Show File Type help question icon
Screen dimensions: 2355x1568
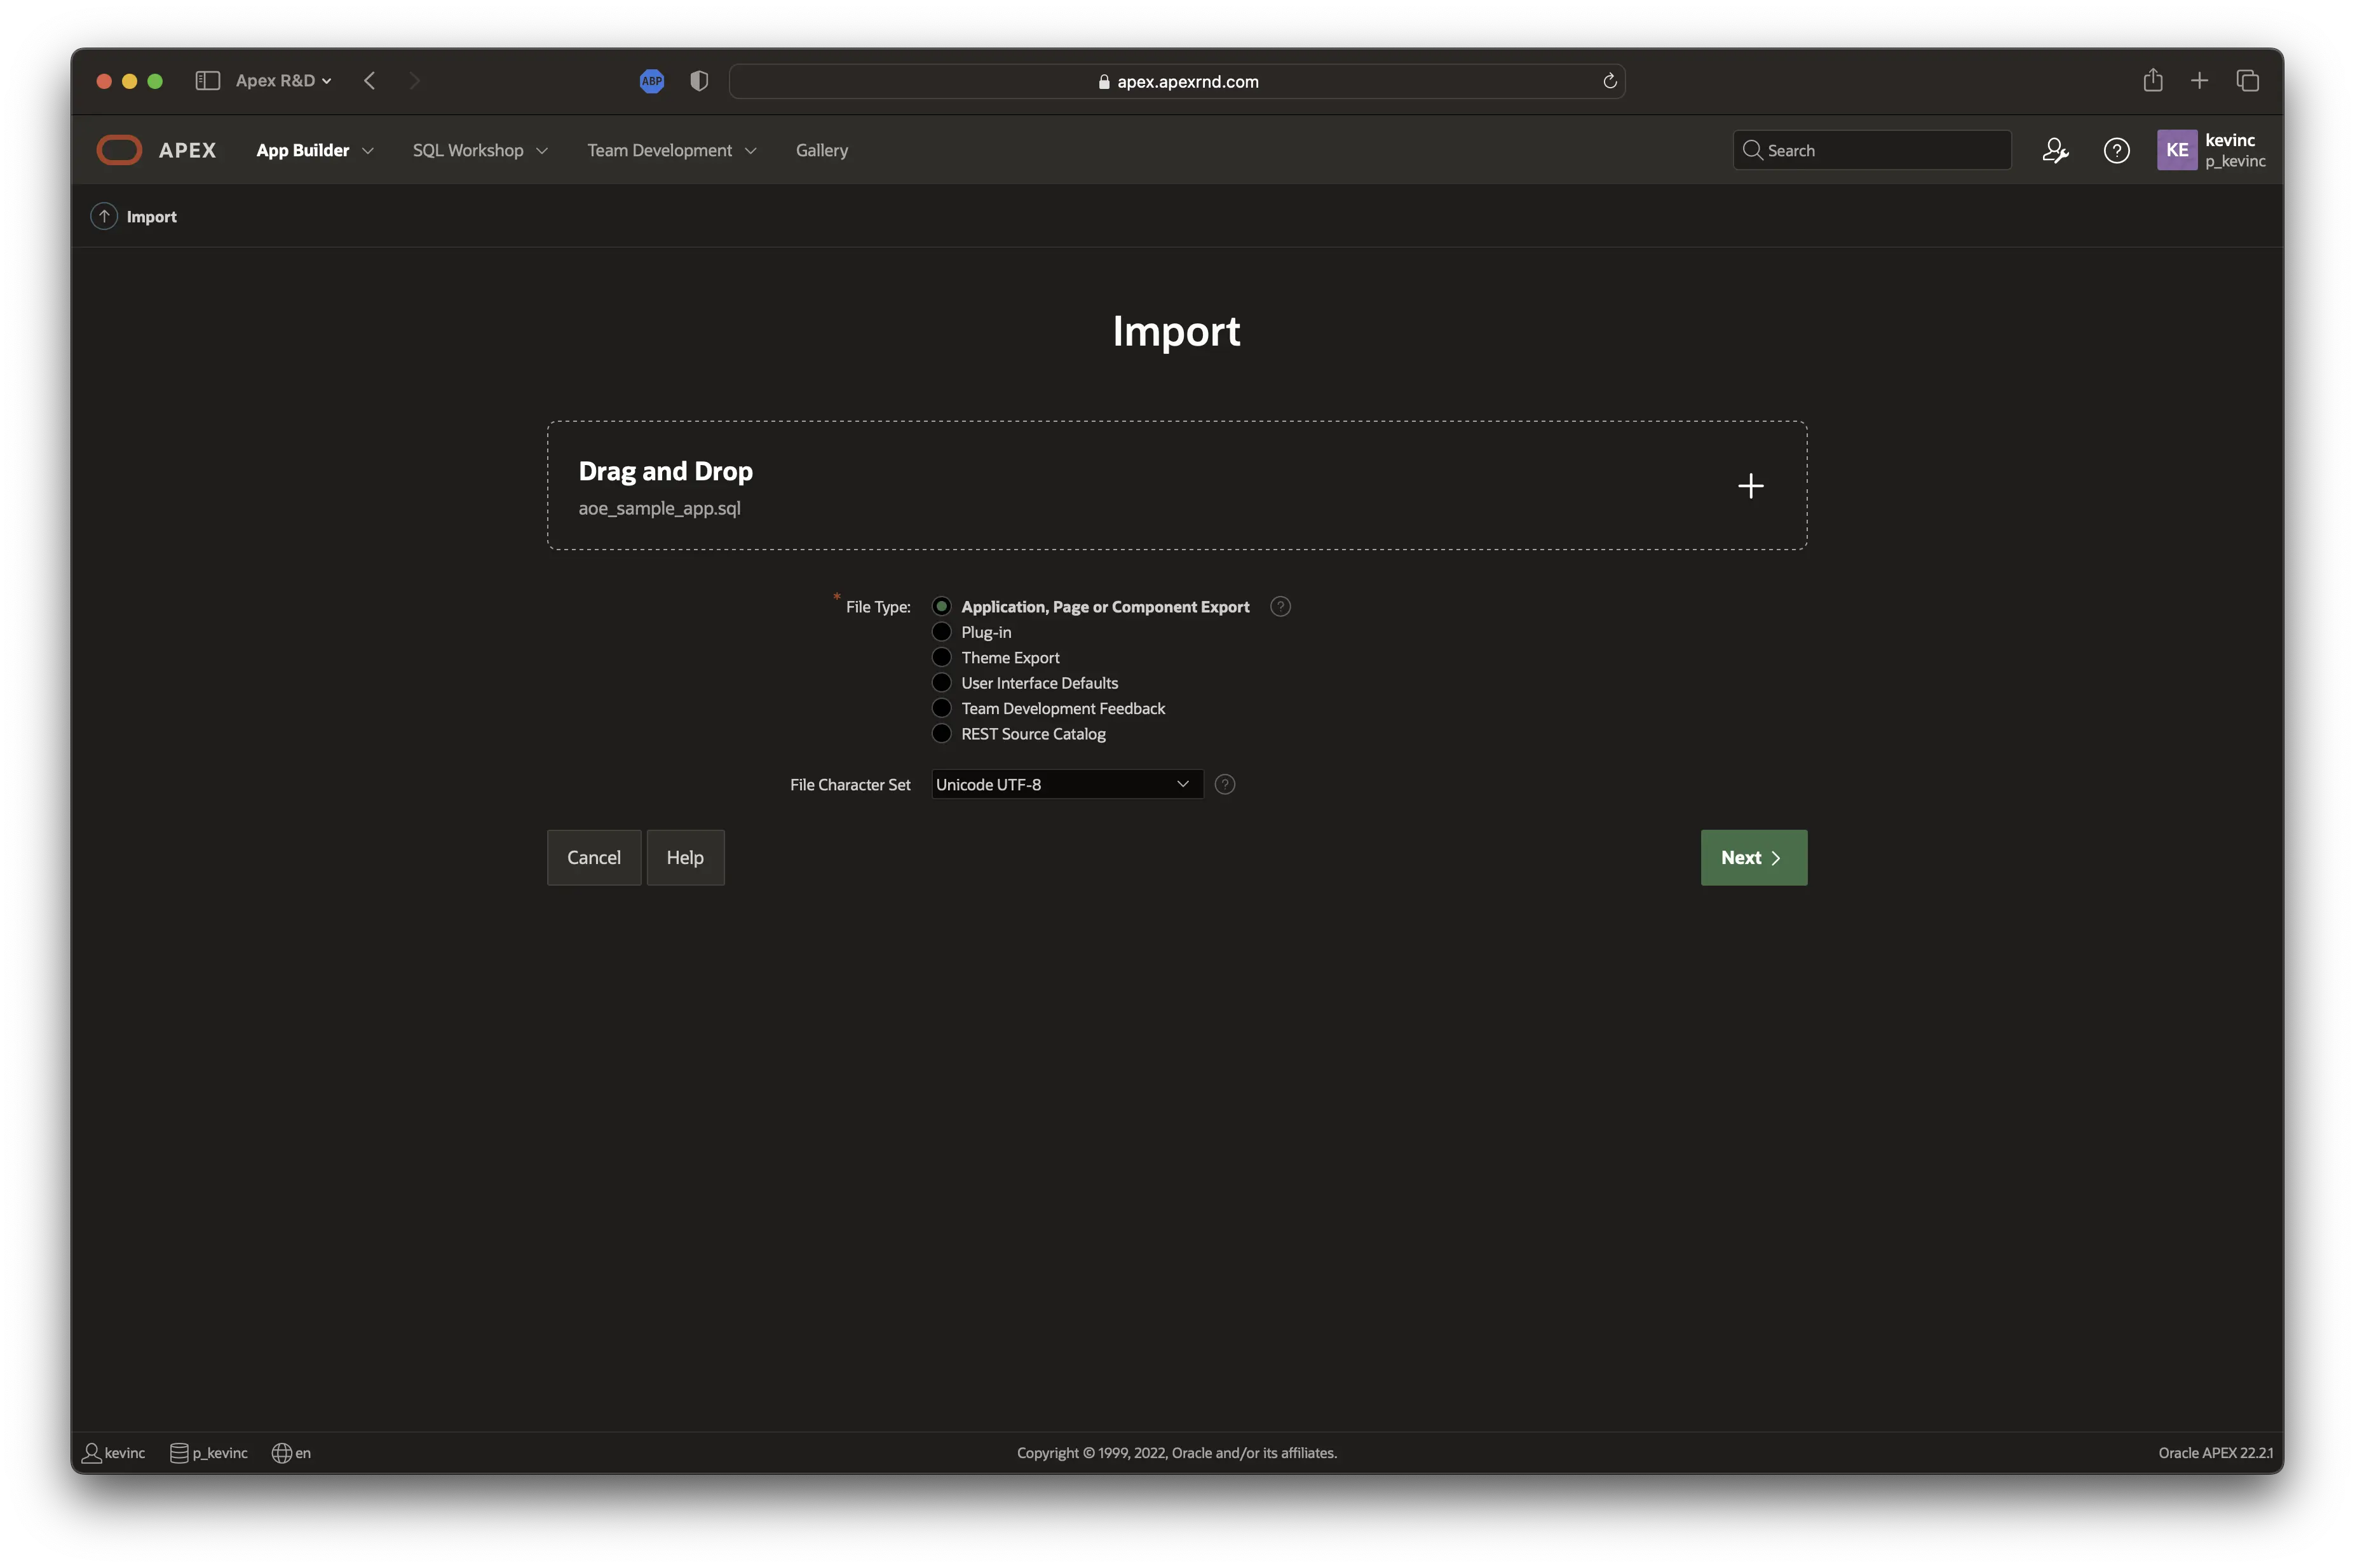[1280, 607]
